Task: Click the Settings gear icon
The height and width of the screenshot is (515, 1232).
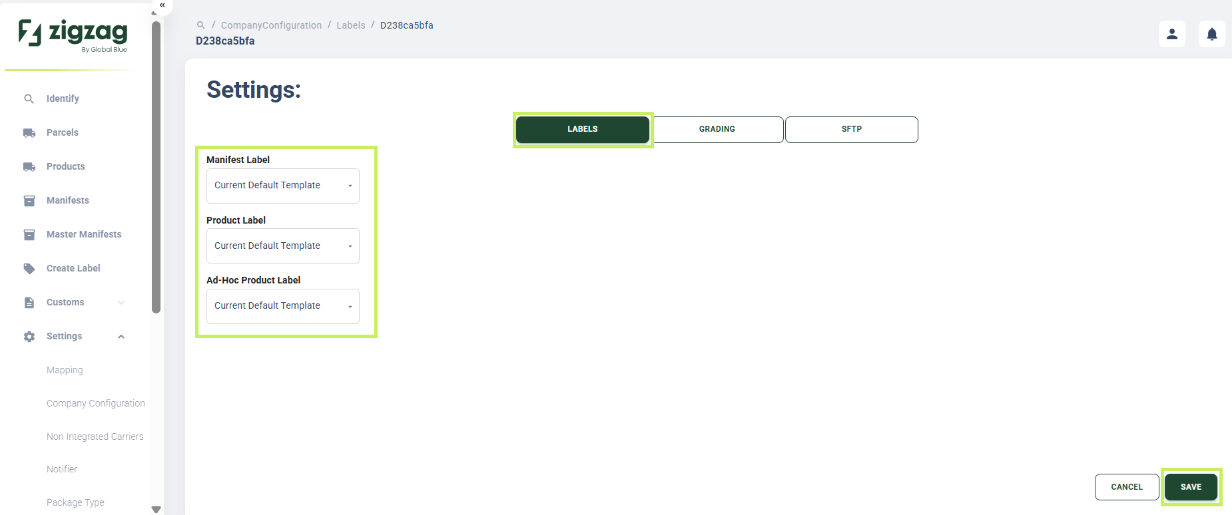Action: [29, 336]
